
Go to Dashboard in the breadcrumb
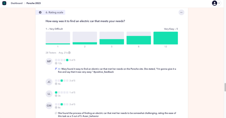[16, 3]
